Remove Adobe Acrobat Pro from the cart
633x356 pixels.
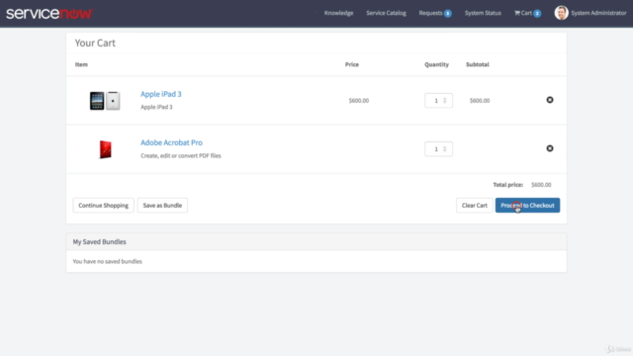550,148
